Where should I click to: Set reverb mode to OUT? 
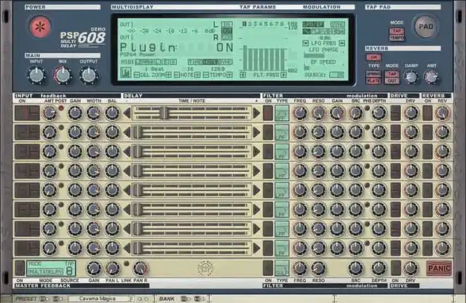point(392,81)
